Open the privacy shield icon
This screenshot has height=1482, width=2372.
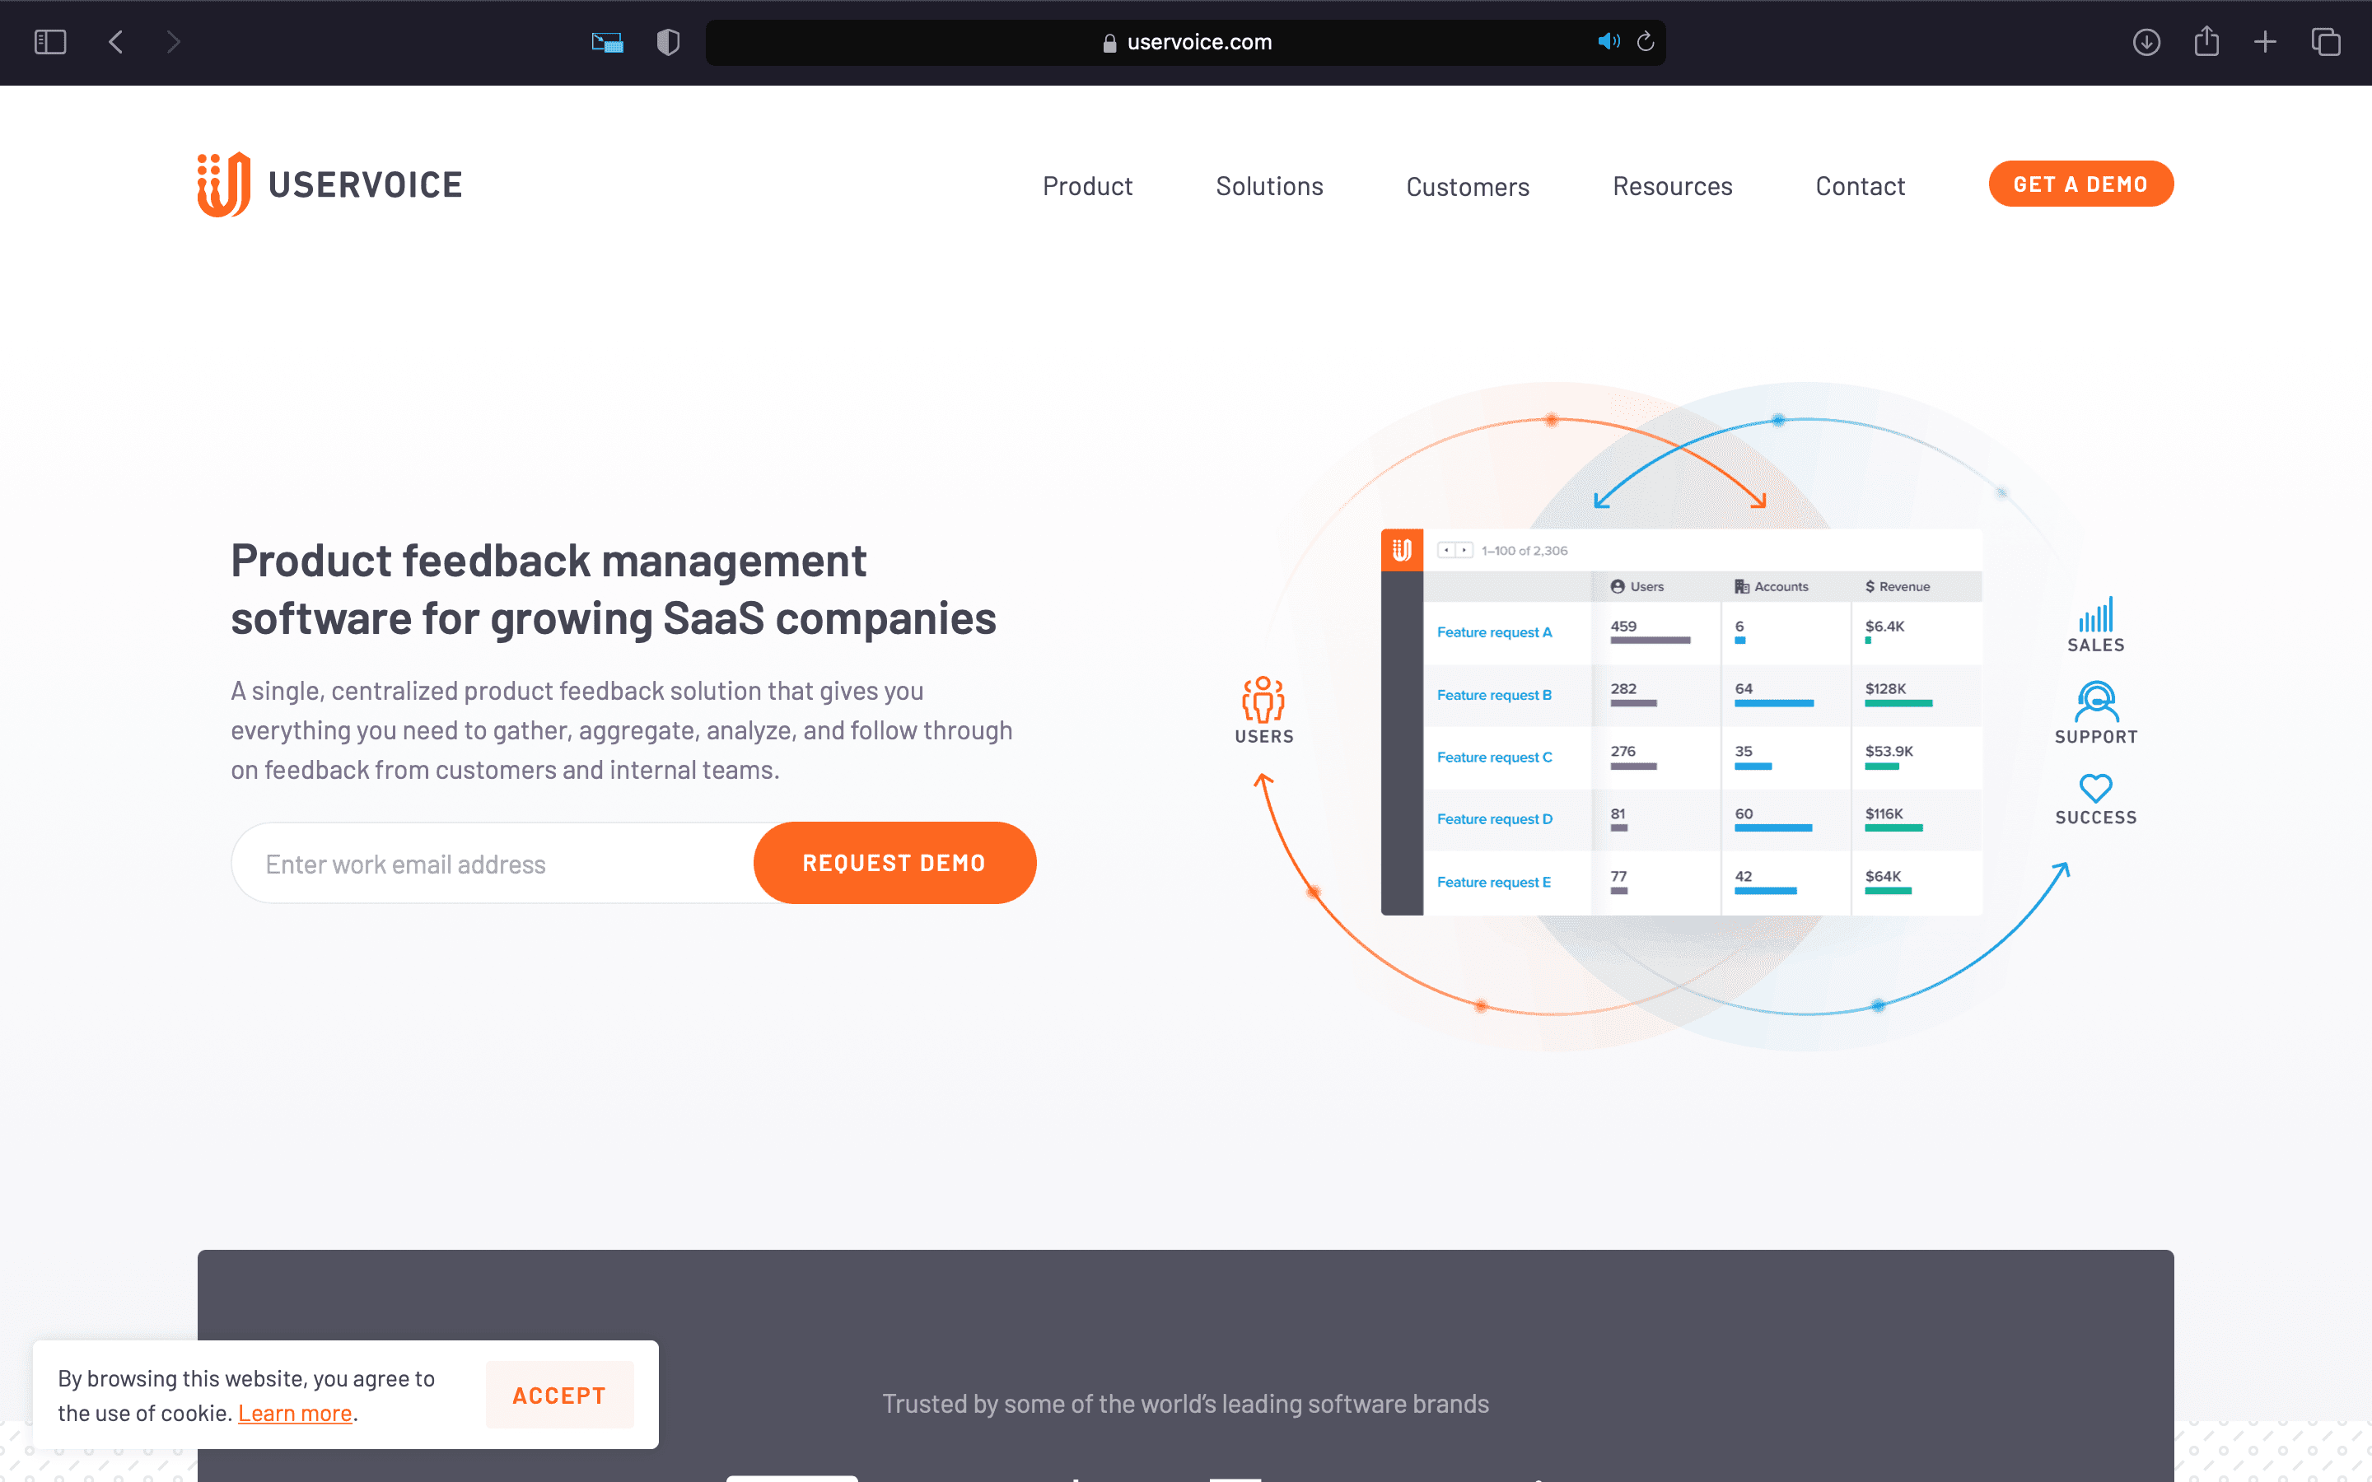coord(669,42)
